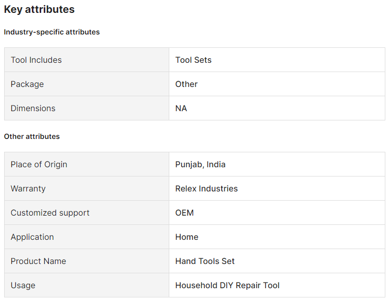Click the Home application value
This screenshot has height=299, width=391.
pyautogui.click(x=187, y=237)
